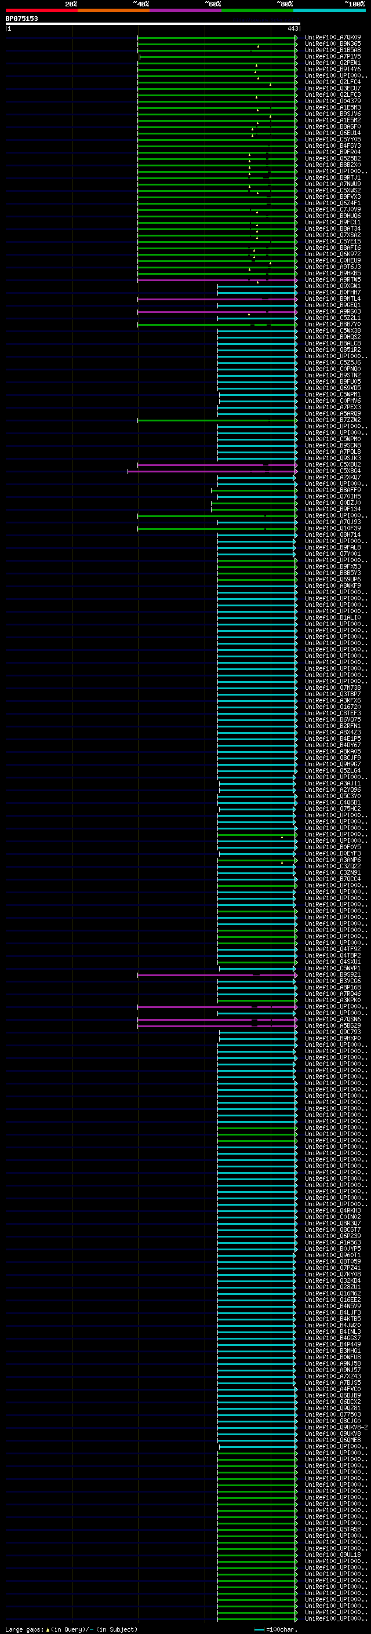Select hit UniRef100_A9T6J3

pyautogui.click(x=333, y=267)
